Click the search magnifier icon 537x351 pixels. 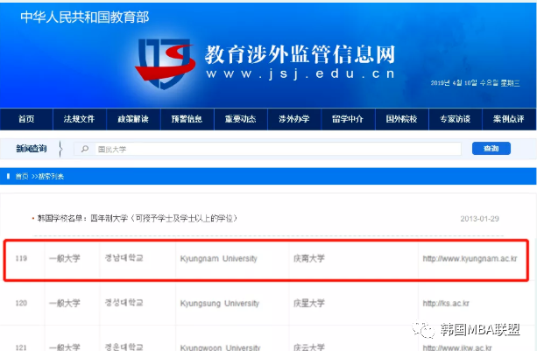(85, 149)
